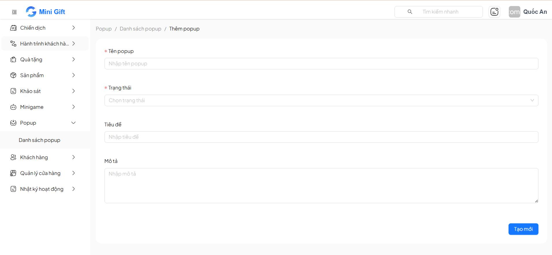
Task: Click the Khách hàng people icon
Action: pos(13,157)
